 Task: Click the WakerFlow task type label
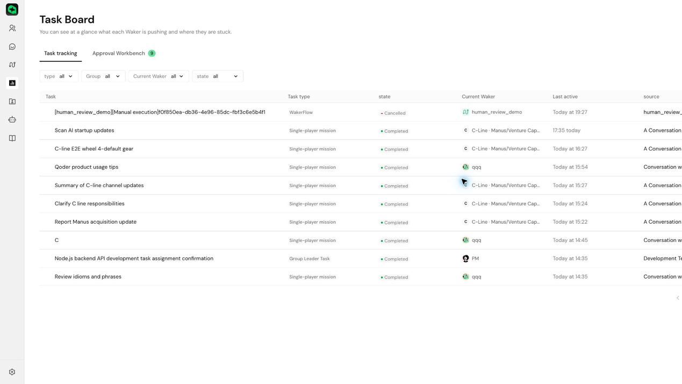tap(301, 112)
